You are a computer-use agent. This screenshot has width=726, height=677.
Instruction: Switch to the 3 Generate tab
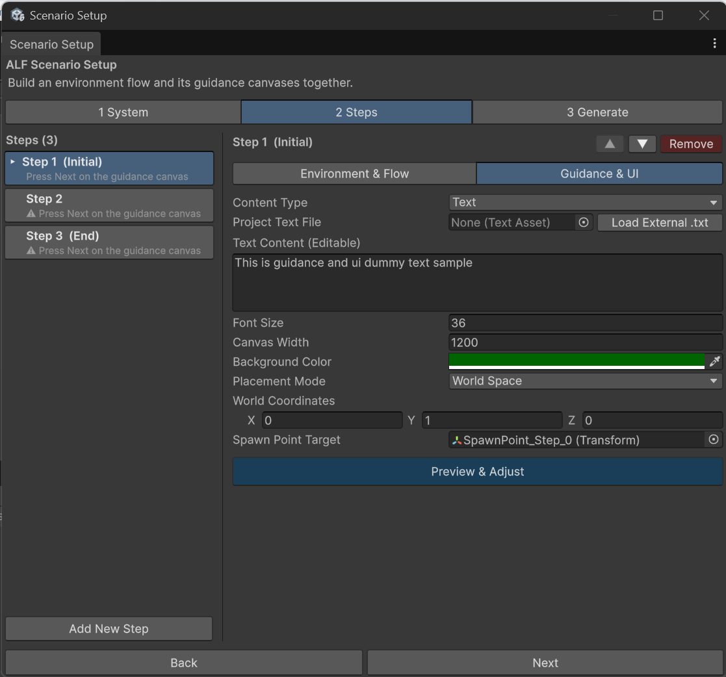pyautogui.click(x=597, y=112)
